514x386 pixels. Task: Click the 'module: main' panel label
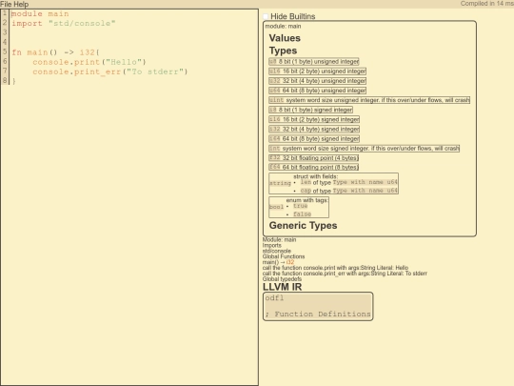point(283,27)
